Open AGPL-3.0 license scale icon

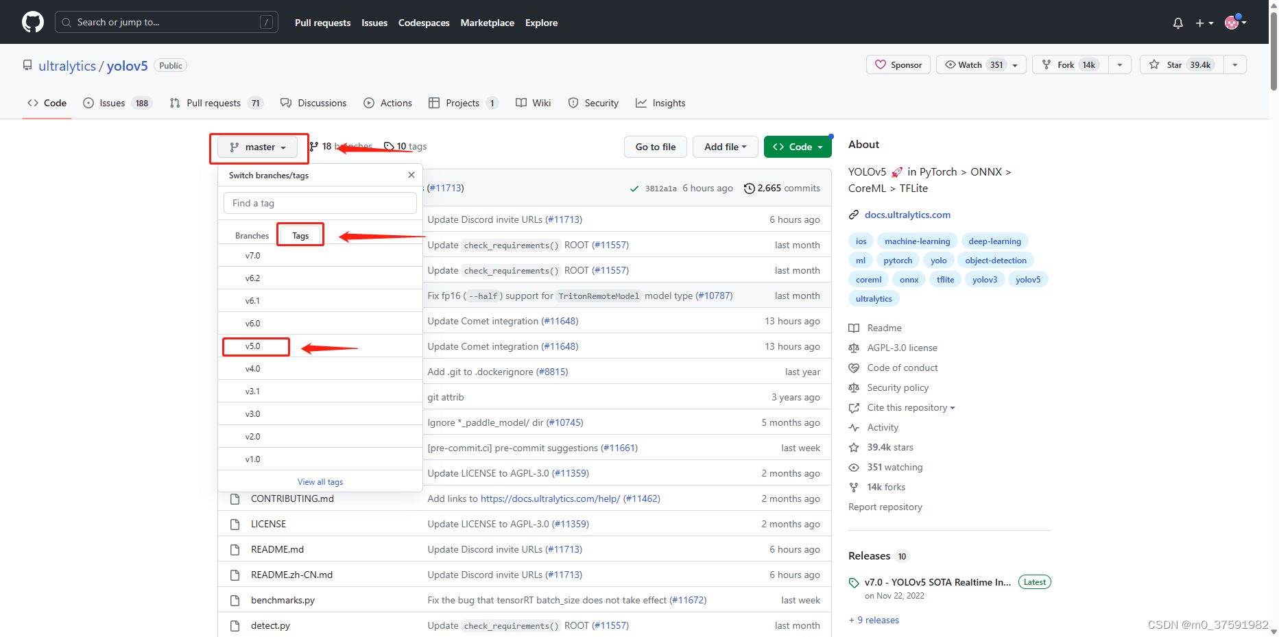pyautogui.click(x=854, y=348)
